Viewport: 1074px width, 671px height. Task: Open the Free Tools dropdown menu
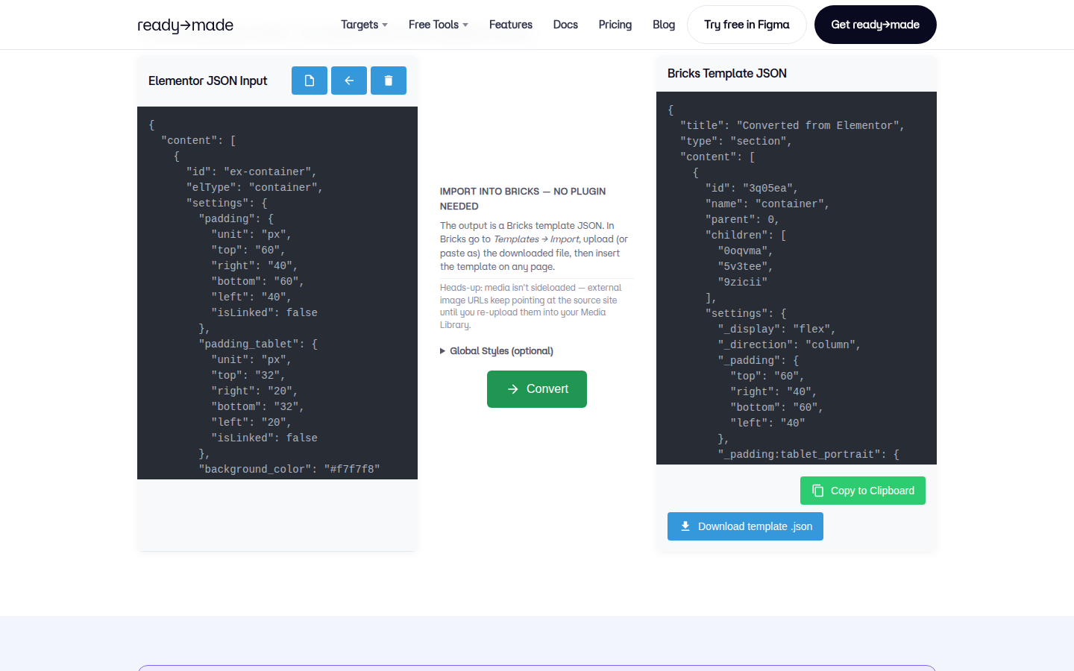(x=439, y=25)
